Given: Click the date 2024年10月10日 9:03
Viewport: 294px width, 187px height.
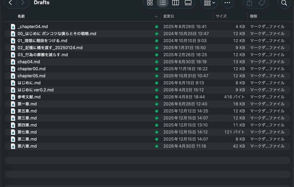Looking at the screenshot, I should pos(185,41).
